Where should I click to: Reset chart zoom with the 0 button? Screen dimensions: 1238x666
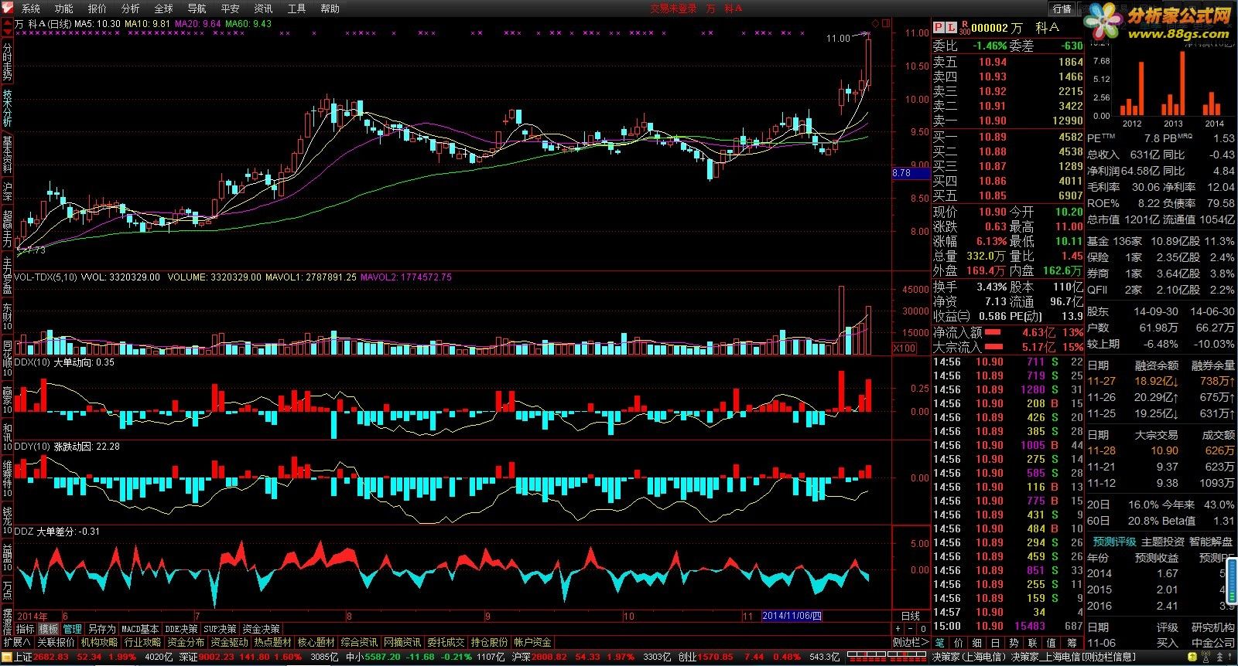click(923, 629)
